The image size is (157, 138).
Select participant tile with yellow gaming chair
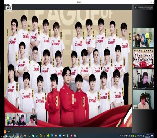pyautogui.click(x=143, y=37)
